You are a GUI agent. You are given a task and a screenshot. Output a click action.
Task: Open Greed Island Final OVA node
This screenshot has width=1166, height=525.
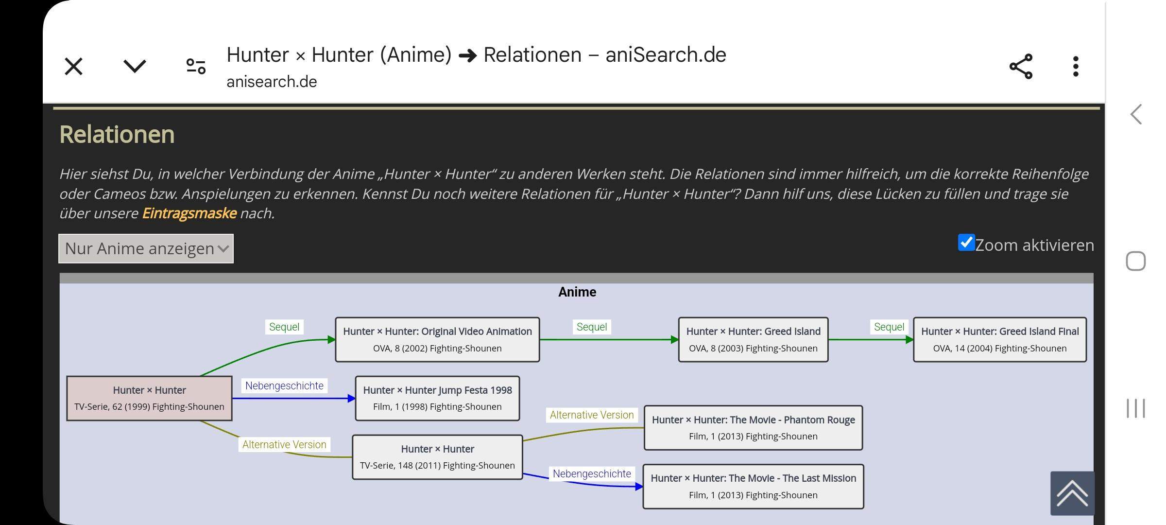999,339
